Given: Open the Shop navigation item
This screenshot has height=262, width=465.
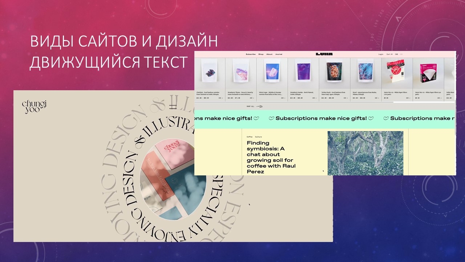Looking at the screenshot, I should pyautogui.click(x=261, y=54).
